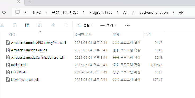Select Newtonsoft.Json.dll file

25,80
